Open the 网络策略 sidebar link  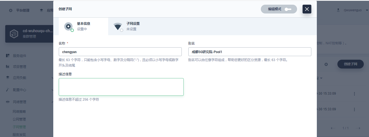[x=19, y=112]
